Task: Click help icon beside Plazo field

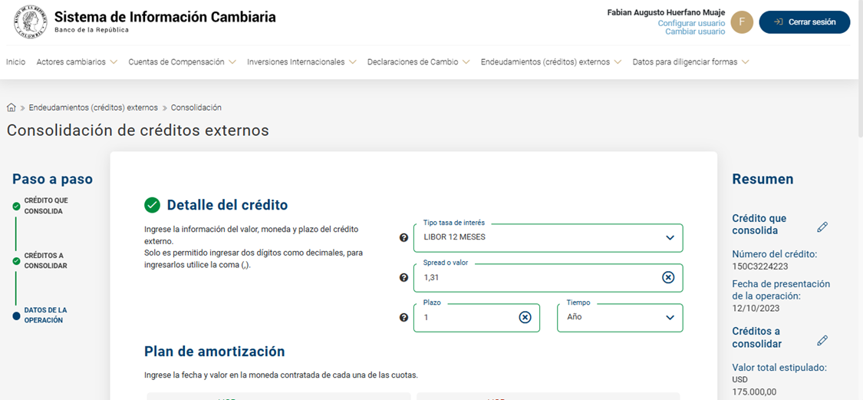Action: pos(404,318)
